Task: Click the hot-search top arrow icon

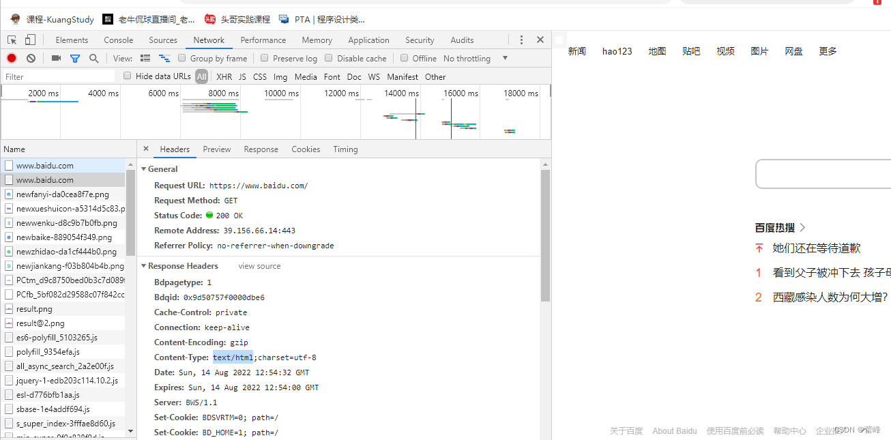Action: tap(759, 248)
